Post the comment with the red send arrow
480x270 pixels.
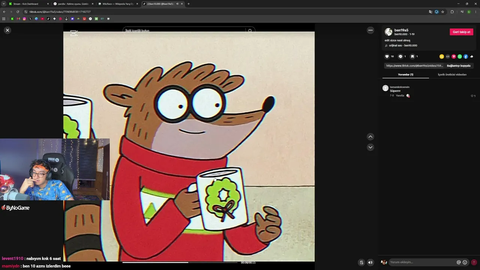coord(474,262)
